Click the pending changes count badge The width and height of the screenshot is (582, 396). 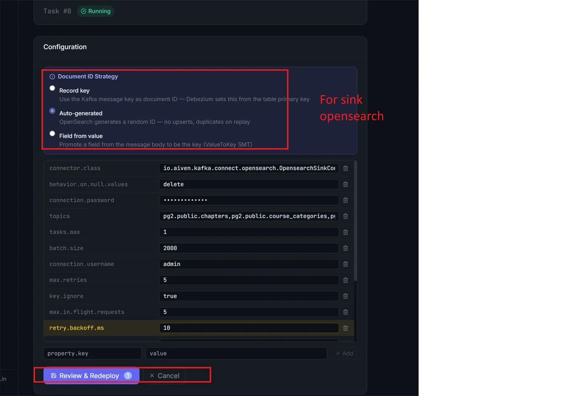(x=128, y=376)
